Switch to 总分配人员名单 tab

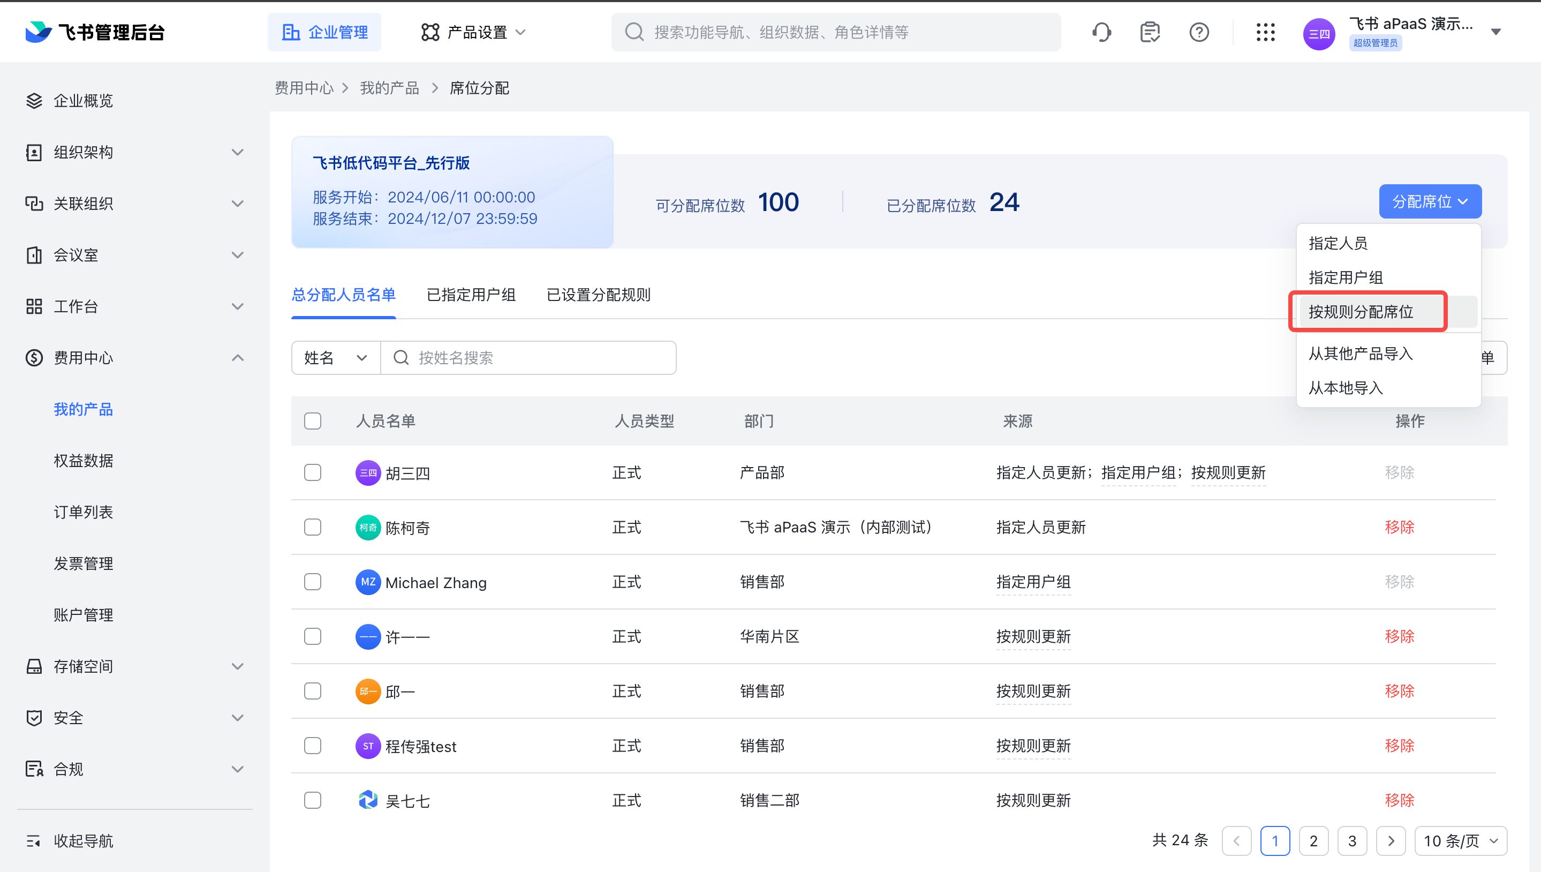pyautogui.click(x=344, y=295)
